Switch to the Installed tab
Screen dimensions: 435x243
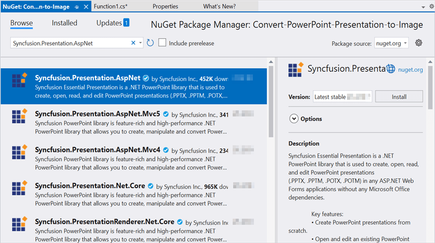[64, 23]
